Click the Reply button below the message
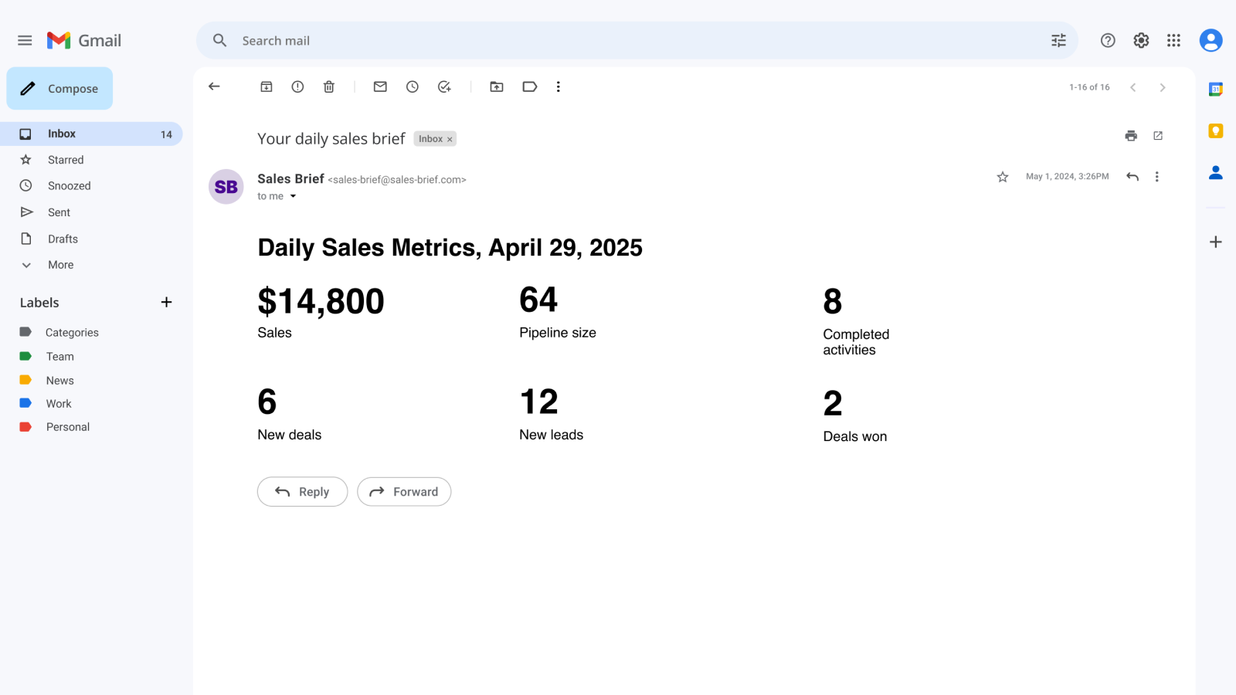Image resolution: width=1236 pixels, height=695 pixels. click(x=302, y=492)
